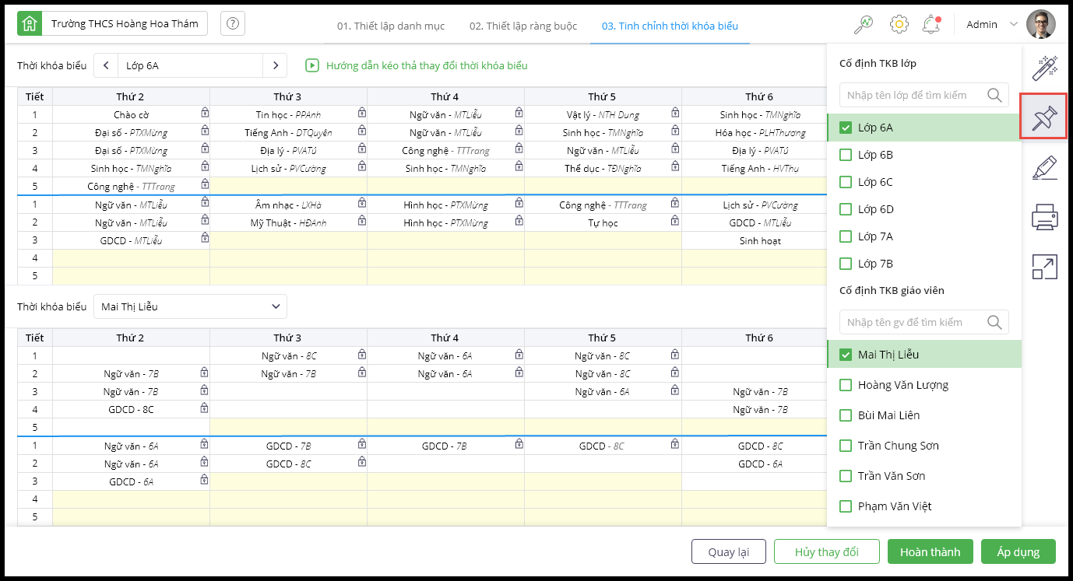1073x581 pixels.
Task: Select the magic wand auto-arrange tool
Action: 1043,68
